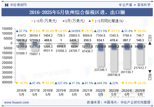Click the 17319.1 May export value
This screenshot has width=154, height=107.
pos(35,40)
